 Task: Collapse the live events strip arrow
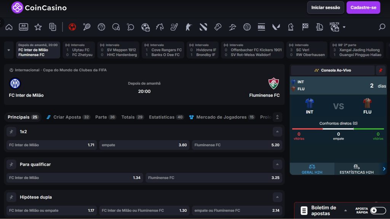click(9, 50)
